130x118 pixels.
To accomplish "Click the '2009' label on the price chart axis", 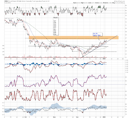I will pyautogui.click(x=104, y=59).
